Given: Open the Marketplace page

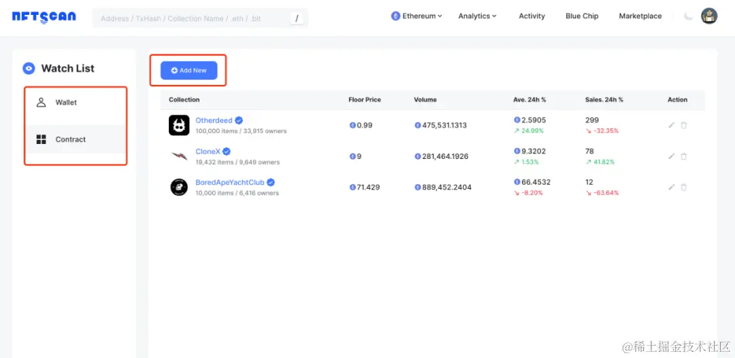Looking at the screenshot, I should point(640,16).
